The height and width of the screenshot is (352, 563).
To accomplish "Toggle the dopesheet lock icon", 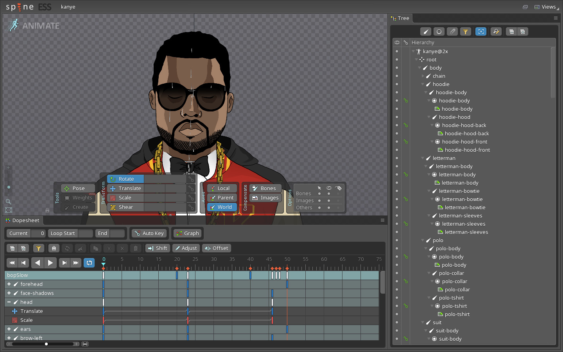I will tap(54, 248).
